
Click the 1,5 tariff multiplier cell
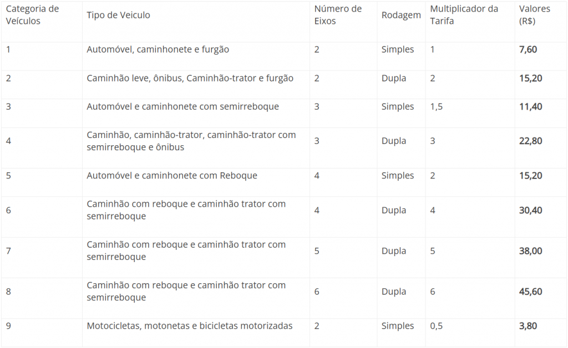[437, 106]
